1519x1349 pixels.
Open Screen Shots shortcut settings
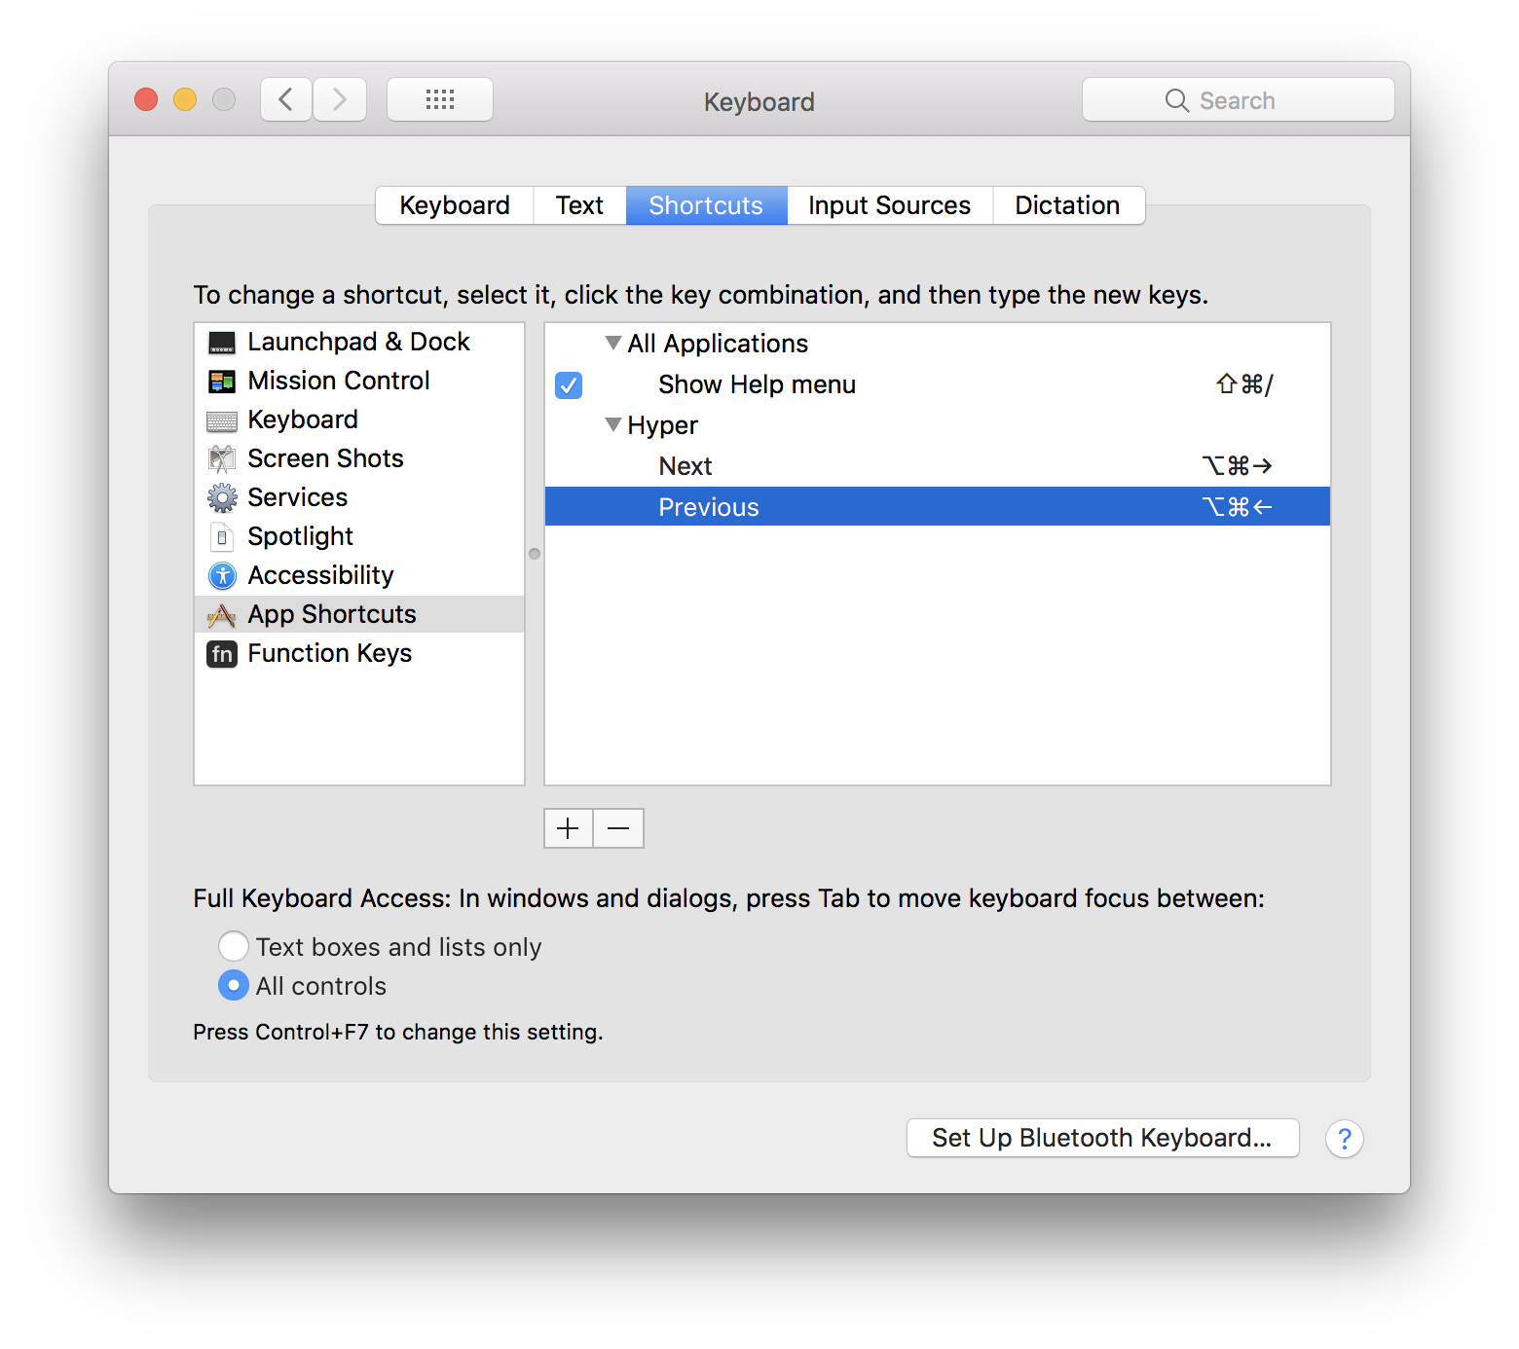coord(325,458)
